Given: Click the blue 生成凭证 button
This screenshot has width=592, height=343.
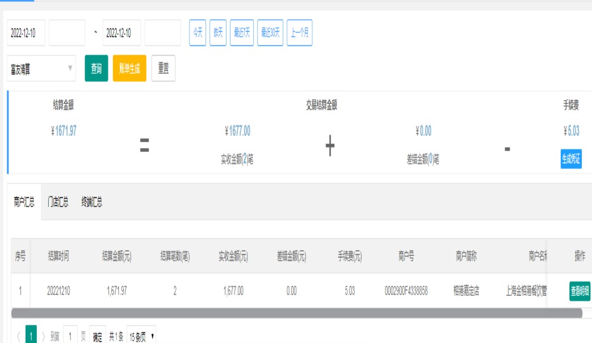Looking at the screenshot, I should 571,159.
